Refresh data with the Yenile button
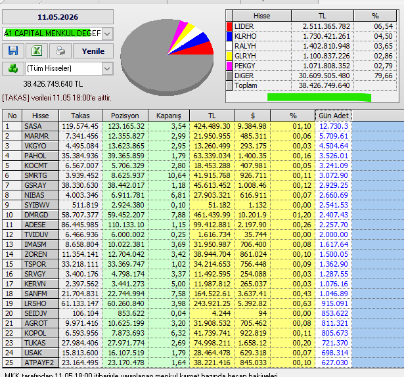Viewport: 404px width, 377px height. point(93,51)
